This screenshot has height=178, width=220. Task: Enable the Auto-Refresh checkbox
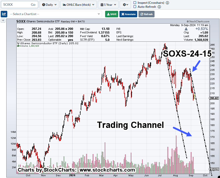pyautogui.click(x=135, y=7)
